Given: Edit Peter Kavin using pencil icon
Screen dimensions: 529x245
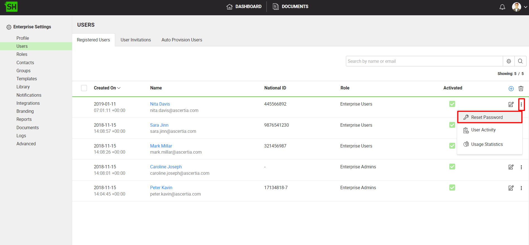Looking at the screenshot, I should point(511,188).
